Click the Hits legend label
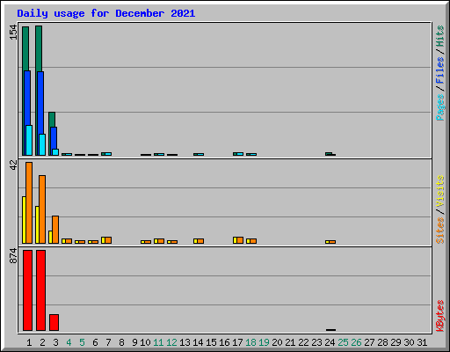 point(440,36)
